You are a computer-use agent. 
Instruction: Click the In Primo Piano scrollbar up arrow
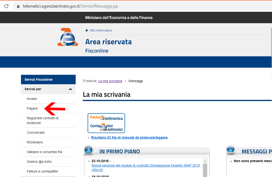[x=205, y=161]
